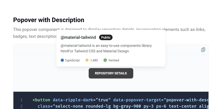Click the Repository Details button
Viewport: 216px width, 109px height.
[x=111, y=73]
